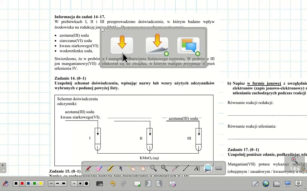Click Dodaj do nowej strony button
The width and height of the screenshot is (307, 191).
point(157,45)
